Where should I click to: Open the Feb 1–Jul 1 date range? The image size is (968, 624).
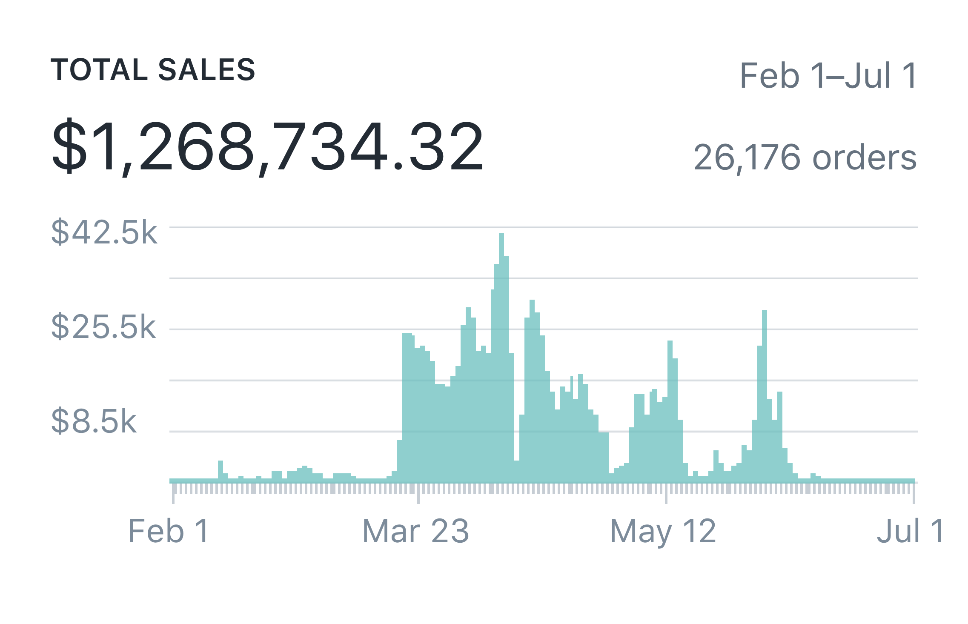pyautogui.click(x=828, y=76)
